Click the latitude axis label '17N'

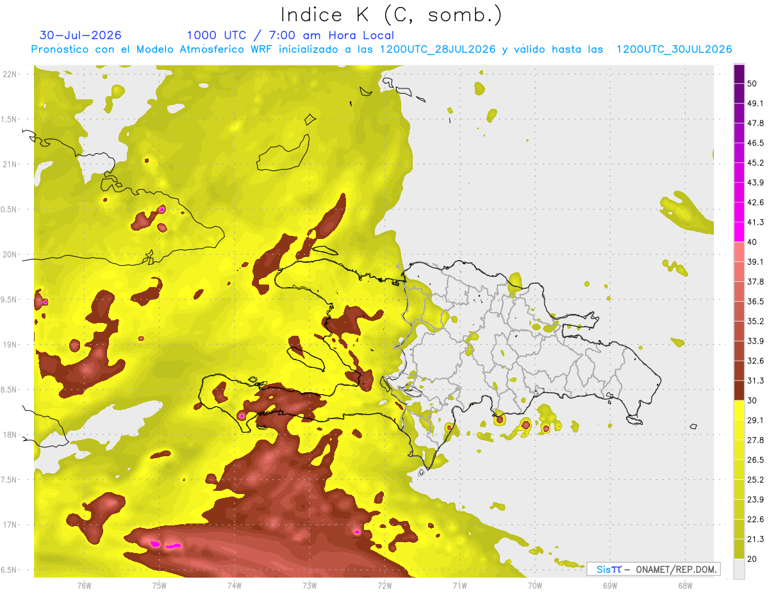10,525
